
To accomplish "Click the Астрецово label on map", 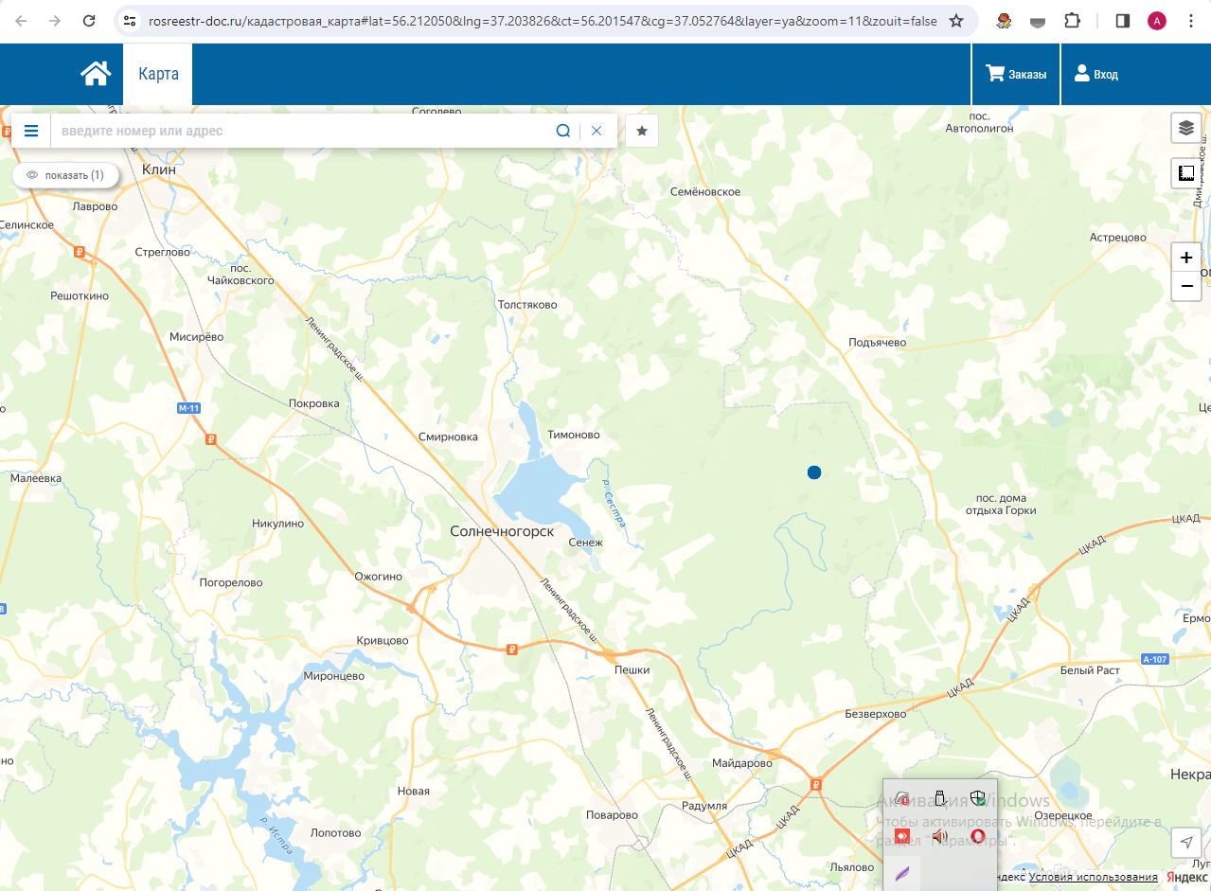I will tap(1118, 237).
